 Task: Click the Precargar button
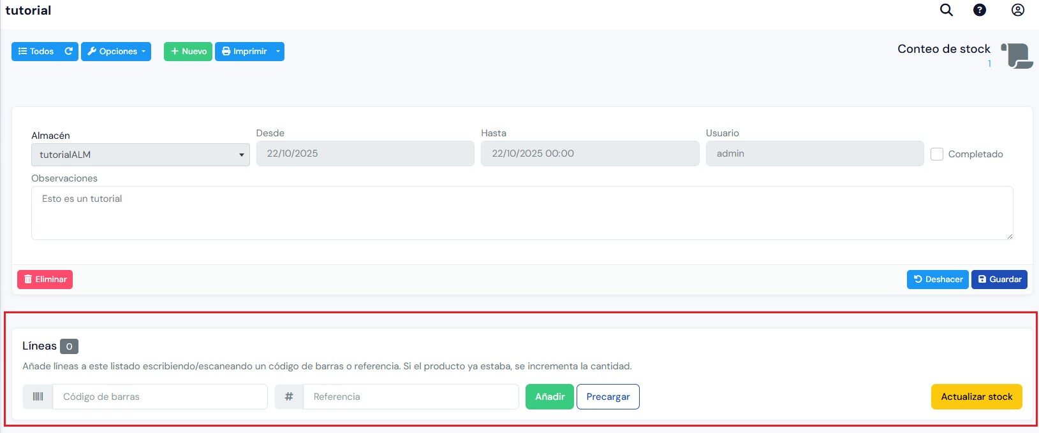click(x=608, y=397)
